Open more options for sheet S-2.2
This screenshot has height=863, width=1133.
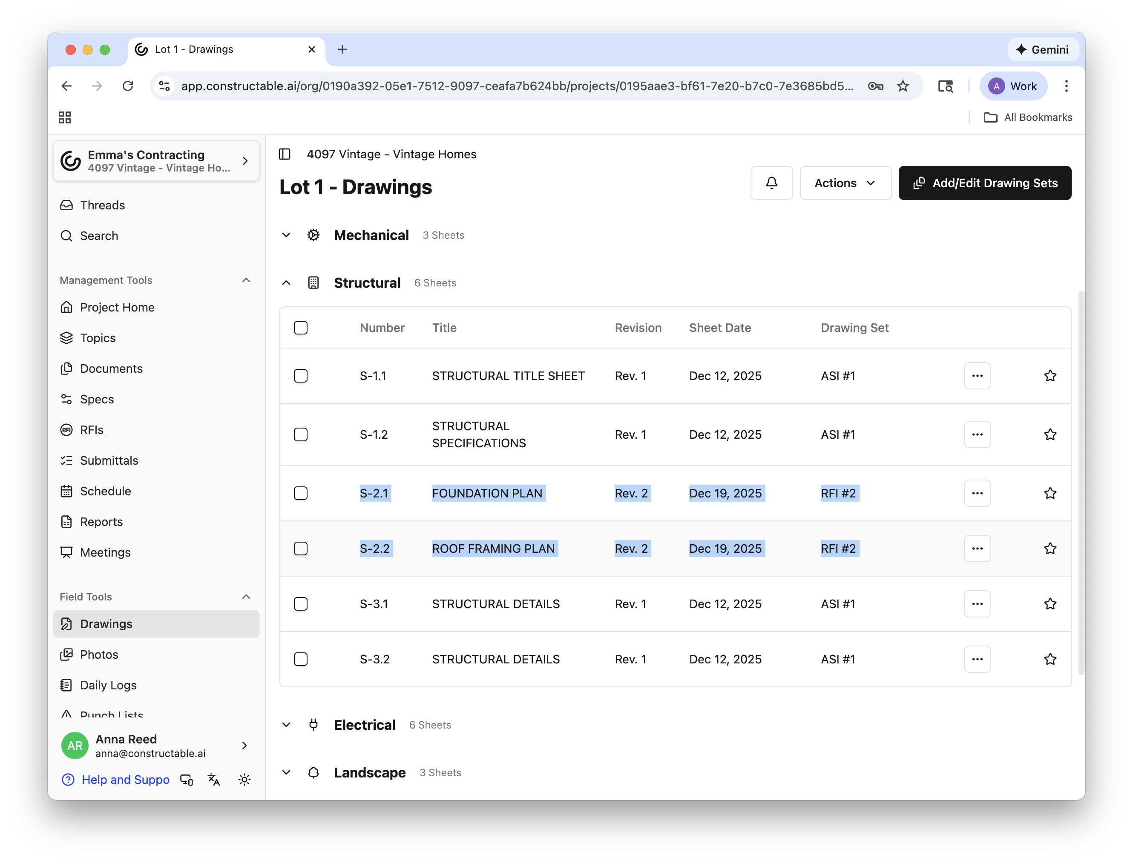click(x=977, y=549)
